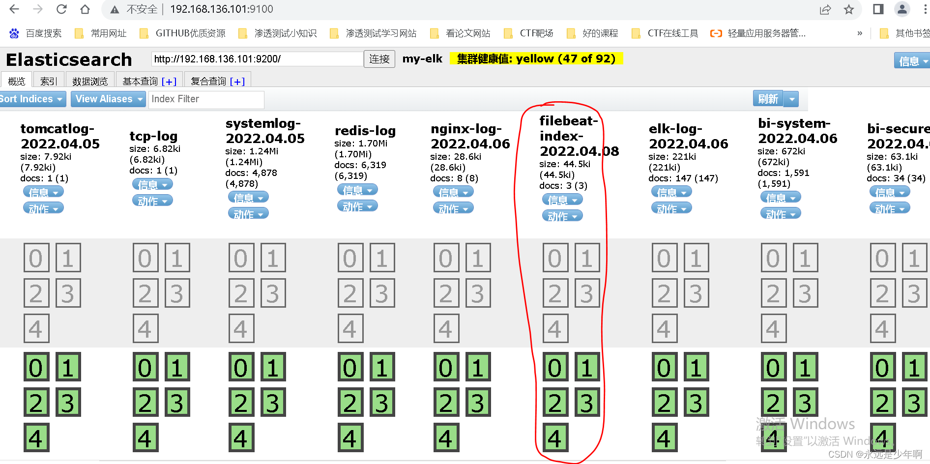Open 信息 menu for tomcatlog-2022.04.05
This screenshot has height=464, width=930.
(x=44, y=192)
